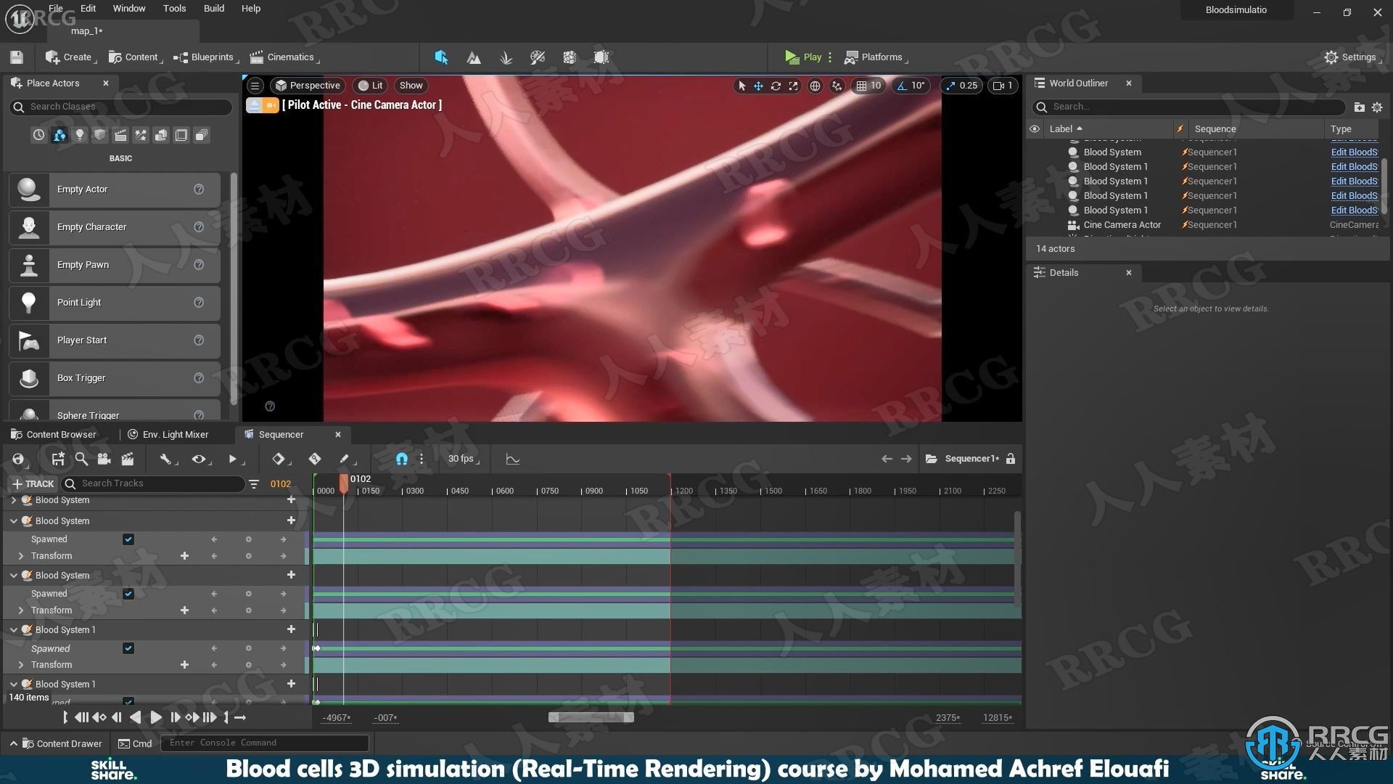The width and height of the screenshot is (1393, 784).
Task: Expand Transform under first Blood System track
Action: (x=20, y=556)
